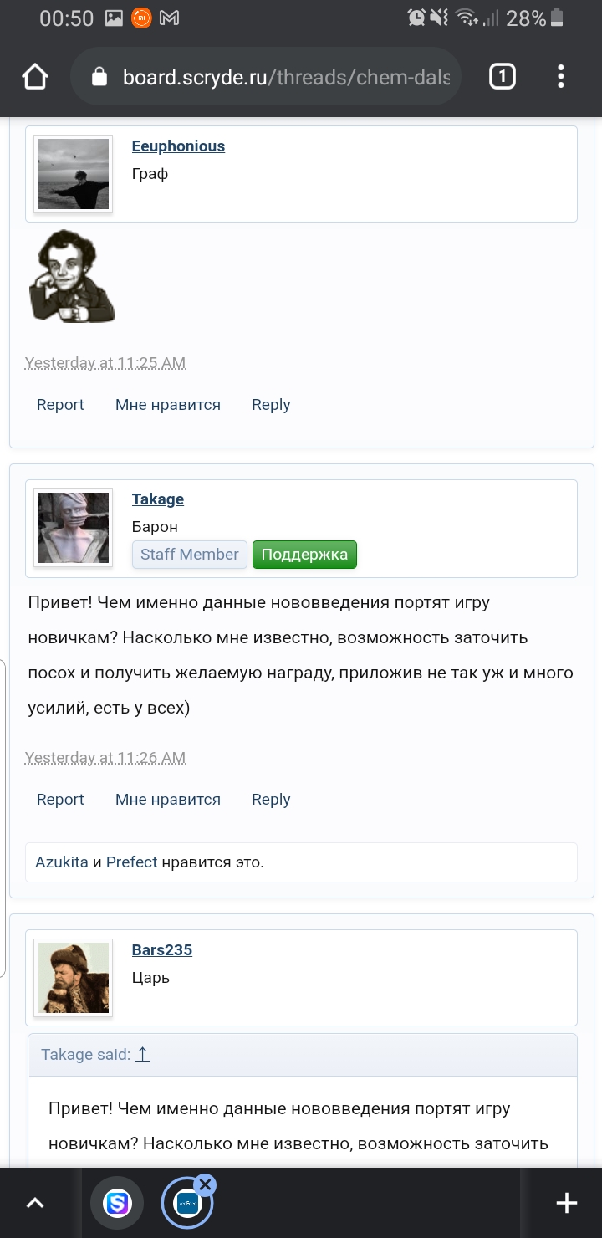
Task: Like Takage's post with Мне нравится
Action: click(x=167, y=799)
